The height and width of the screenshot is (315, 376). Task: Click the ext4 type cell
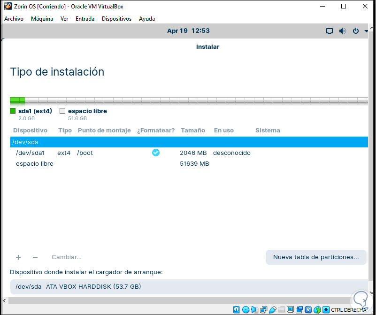pyautogui.click(x=64, y=153)
